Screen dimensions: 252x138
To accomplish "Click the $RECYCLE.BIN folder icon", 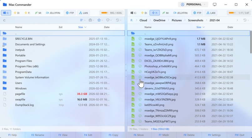I will coord(5,39).
